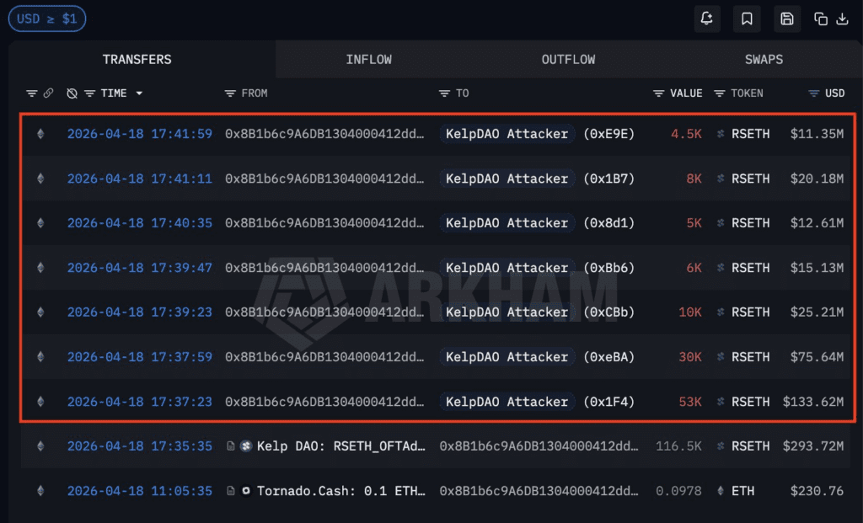
Task: Click the add alert bell icon
Action: point(707,19)
